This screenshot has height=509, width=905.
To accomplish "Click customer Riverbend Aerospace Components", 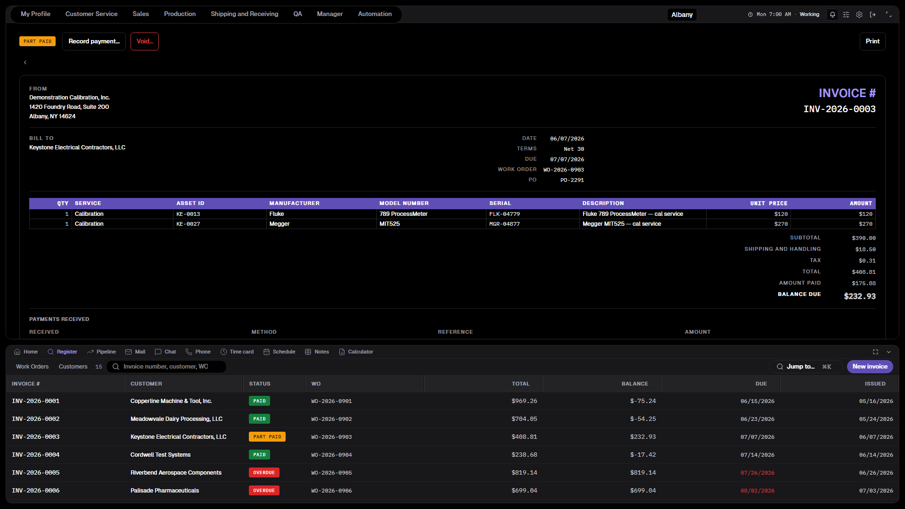I will (176, 473).
